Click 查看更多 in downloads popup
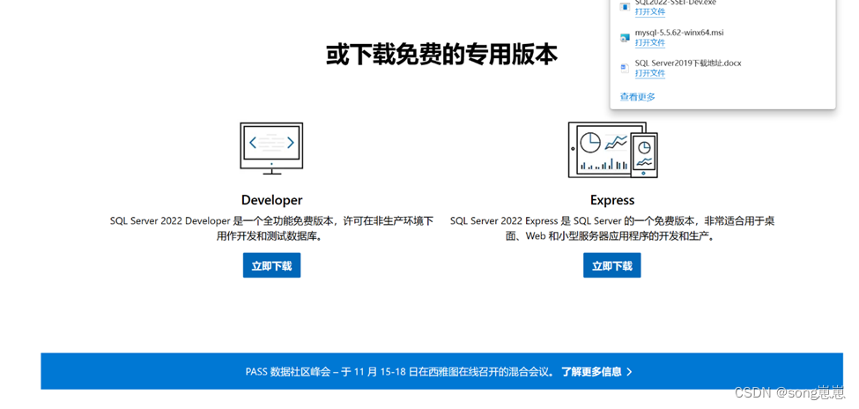This screenshot has height=409, width=859. (637, 97)
